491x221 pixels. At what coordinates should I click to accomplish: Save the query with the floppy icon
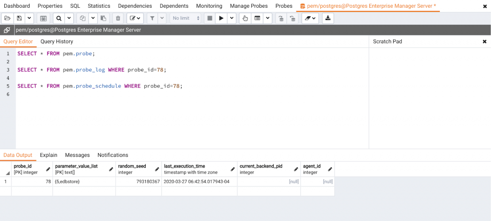coord(19,18)
